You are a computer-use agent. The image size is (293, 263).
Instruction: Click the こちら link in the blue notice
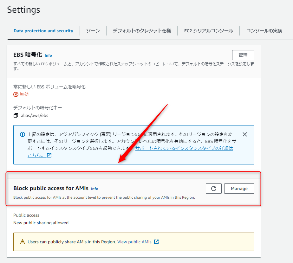(36, 155)
